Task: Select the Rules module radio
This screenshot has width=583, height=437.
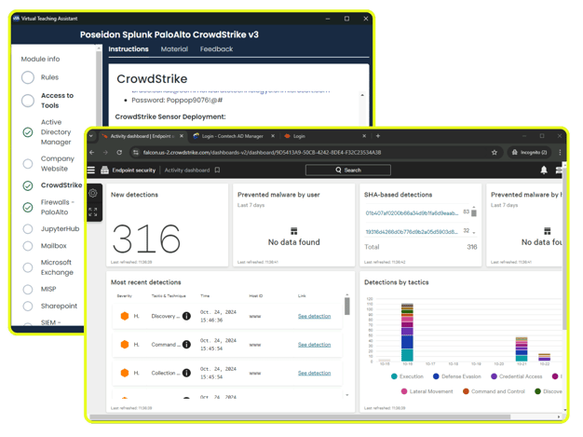Action: pos(28,77)
